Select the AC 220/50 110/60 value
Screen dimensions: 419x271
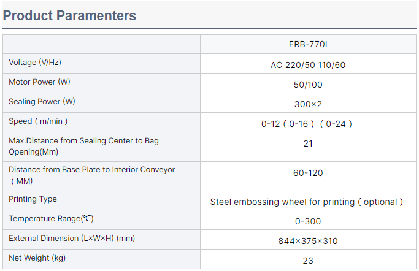point(308,64)
